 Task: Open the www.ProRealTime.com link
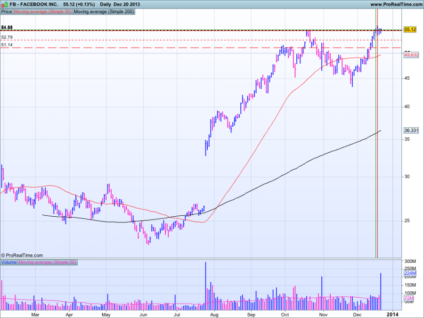396,4
